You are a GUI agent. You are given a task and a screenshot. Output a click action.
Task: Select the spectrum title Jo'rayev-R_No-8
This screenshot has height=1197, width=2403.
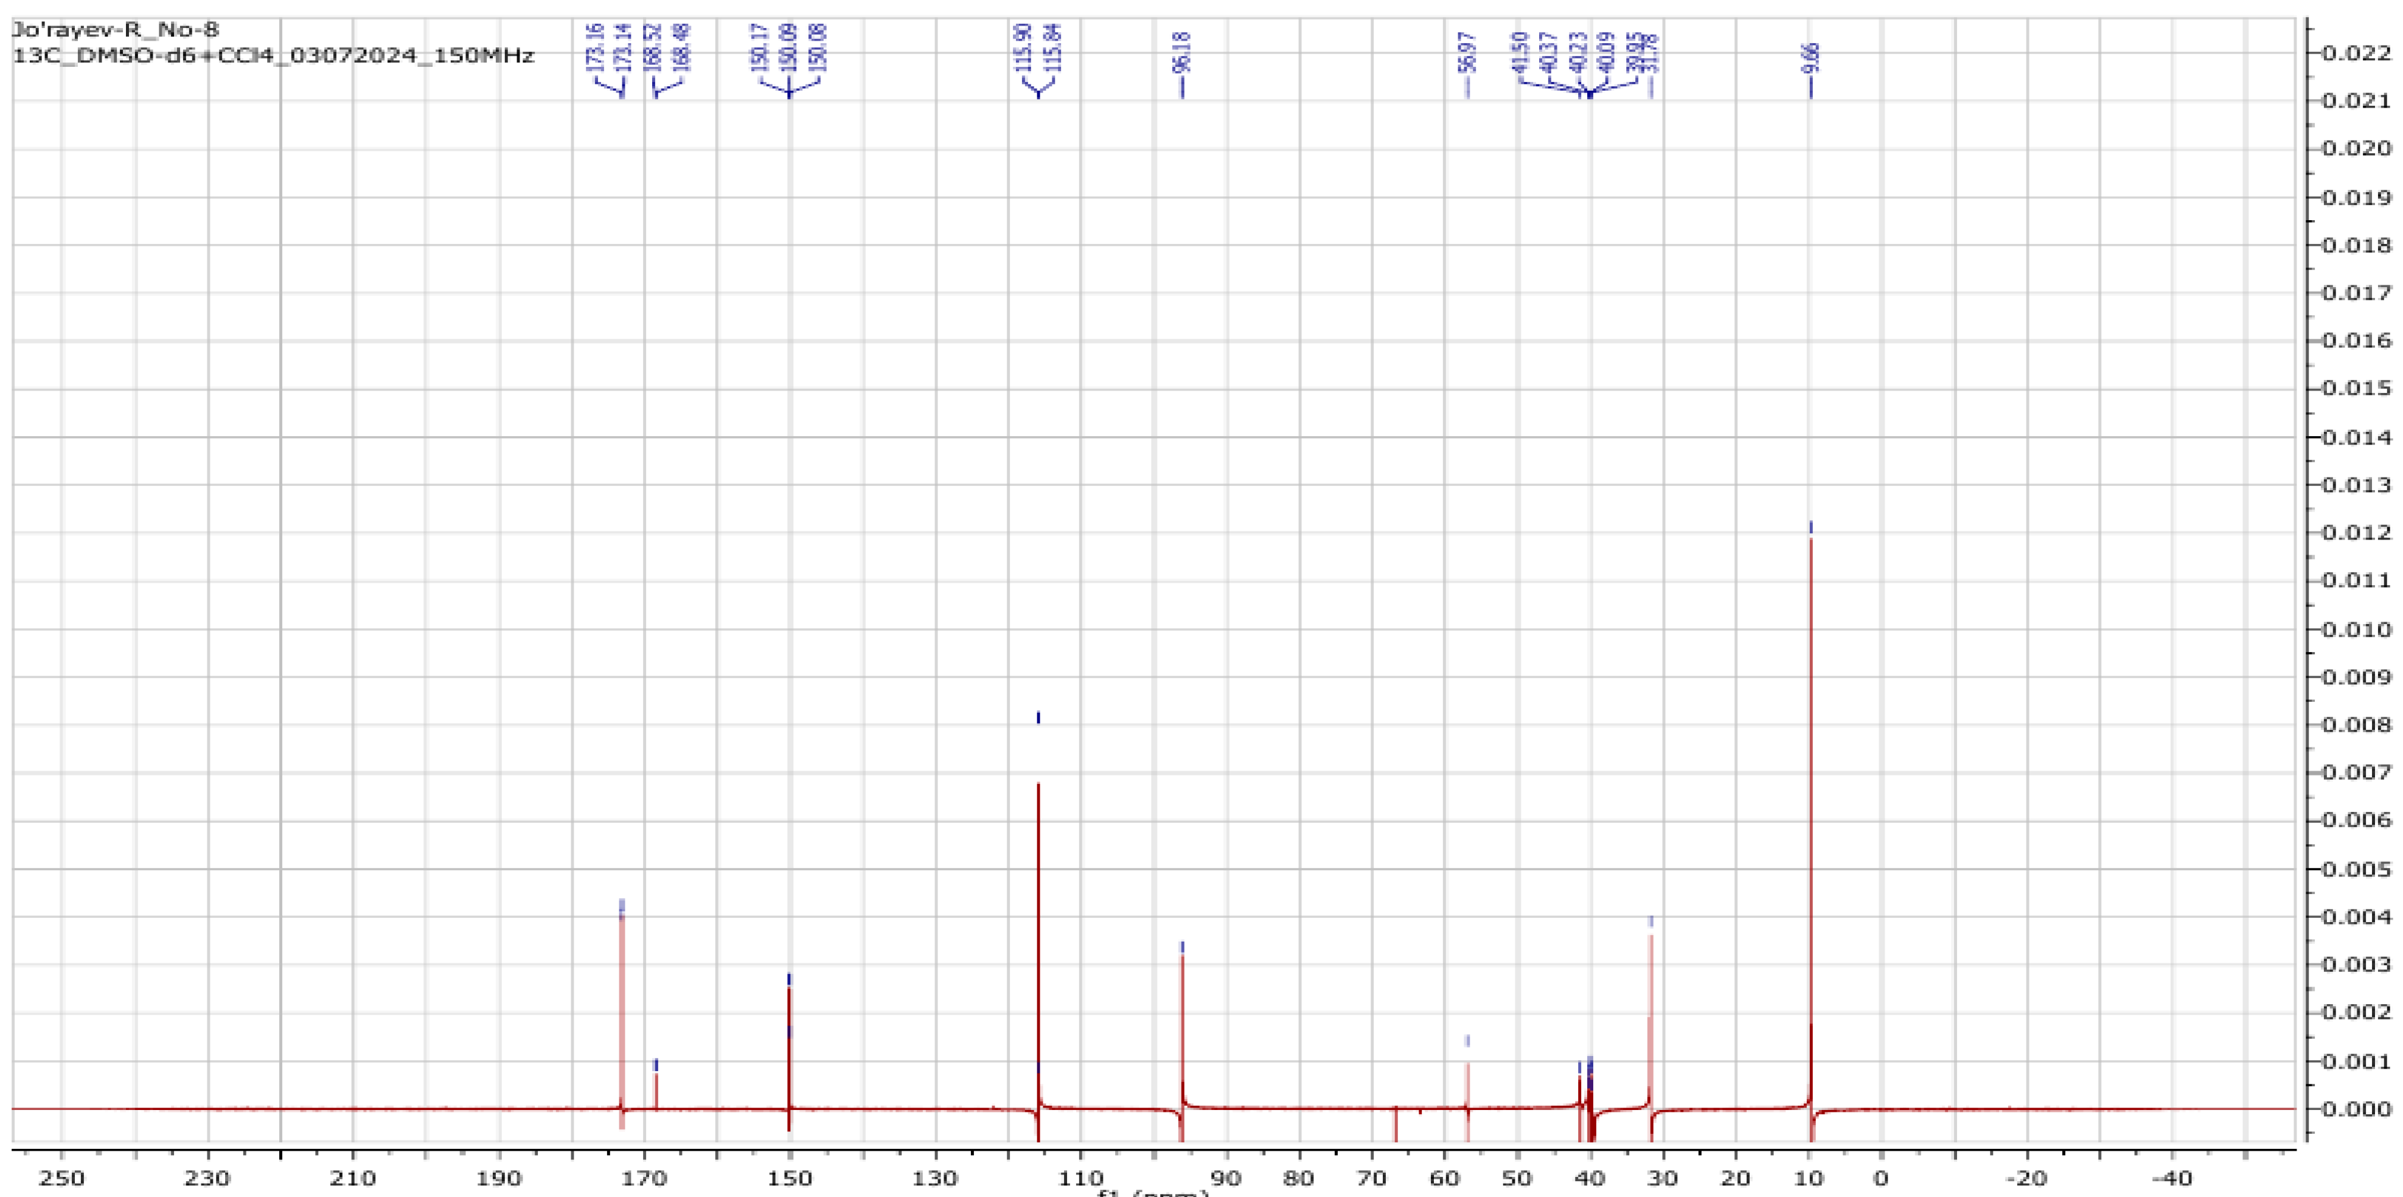116,30
